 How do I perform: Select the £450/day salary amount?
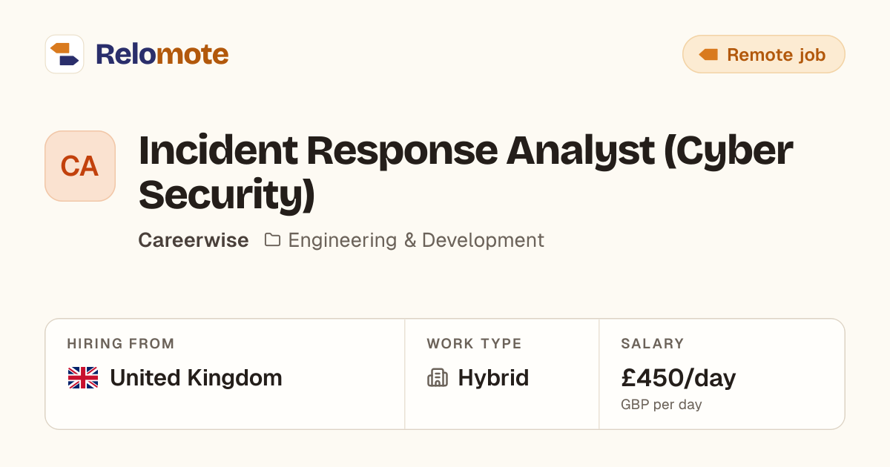[x=679, y=378]
